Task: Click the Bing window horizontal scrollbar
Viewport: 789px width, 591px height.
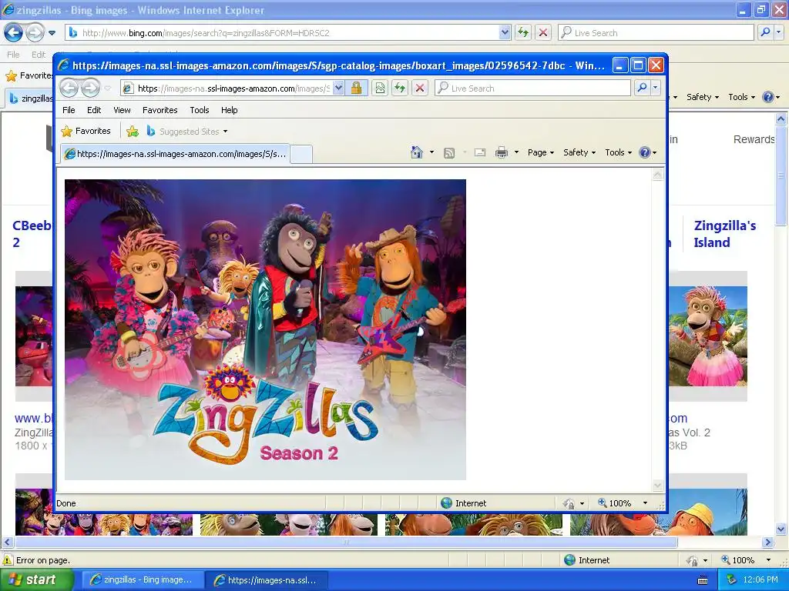Action: [346, 543]
